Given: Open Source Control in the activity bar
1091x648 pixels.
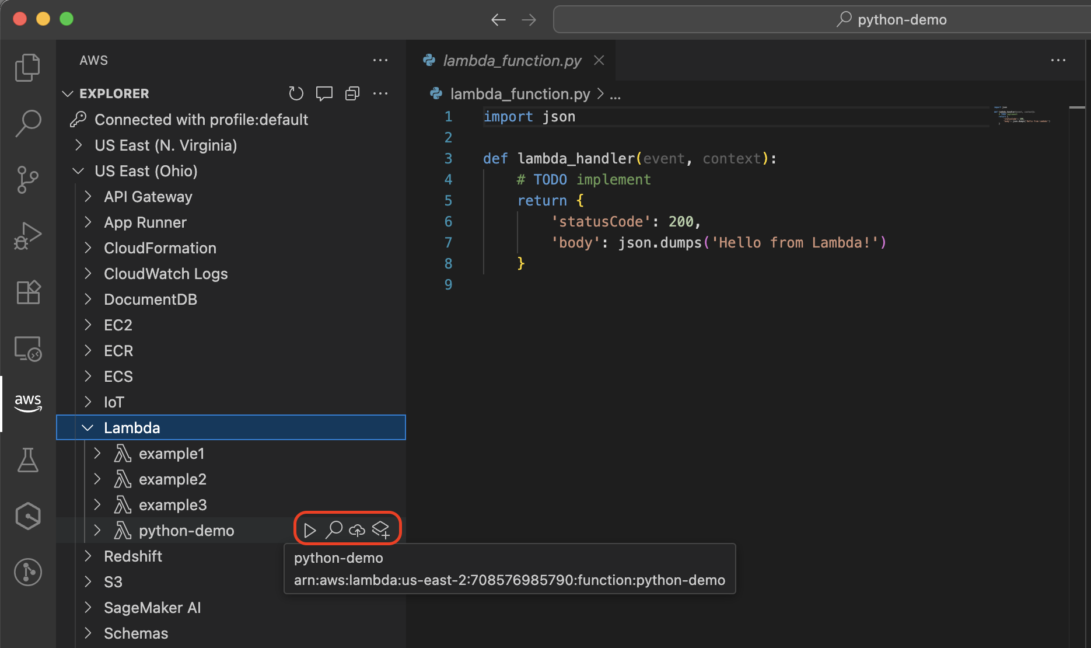Looking at the screenshot, I should point(27,180).
